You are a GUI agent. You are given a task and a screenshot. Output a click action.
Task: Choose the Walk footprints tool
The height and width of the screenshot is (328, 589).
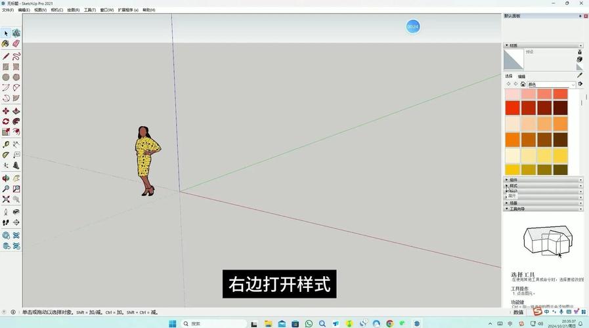[x=6, y=222]
